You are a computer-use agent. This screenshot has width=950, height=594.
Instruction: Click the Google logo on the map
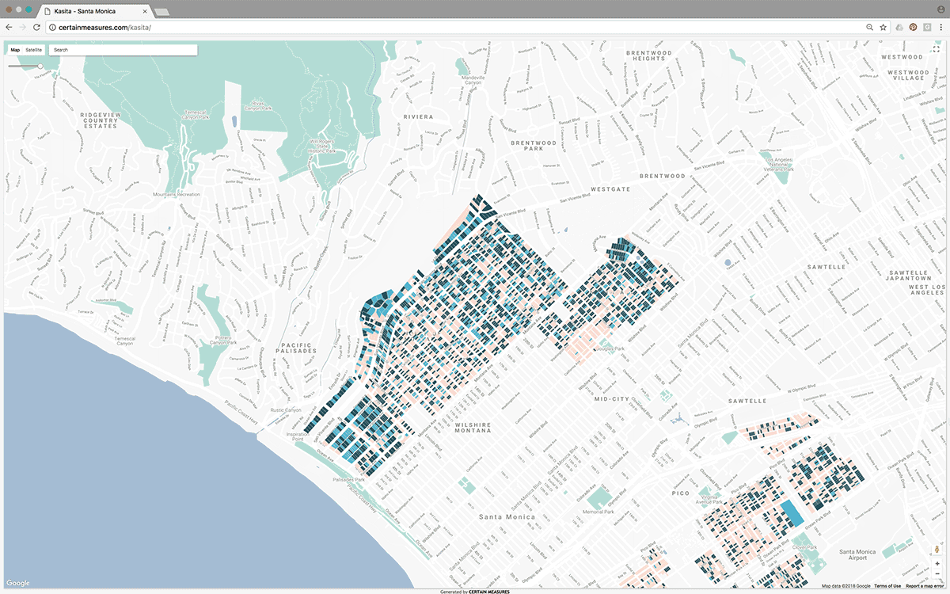coord(18,583)
